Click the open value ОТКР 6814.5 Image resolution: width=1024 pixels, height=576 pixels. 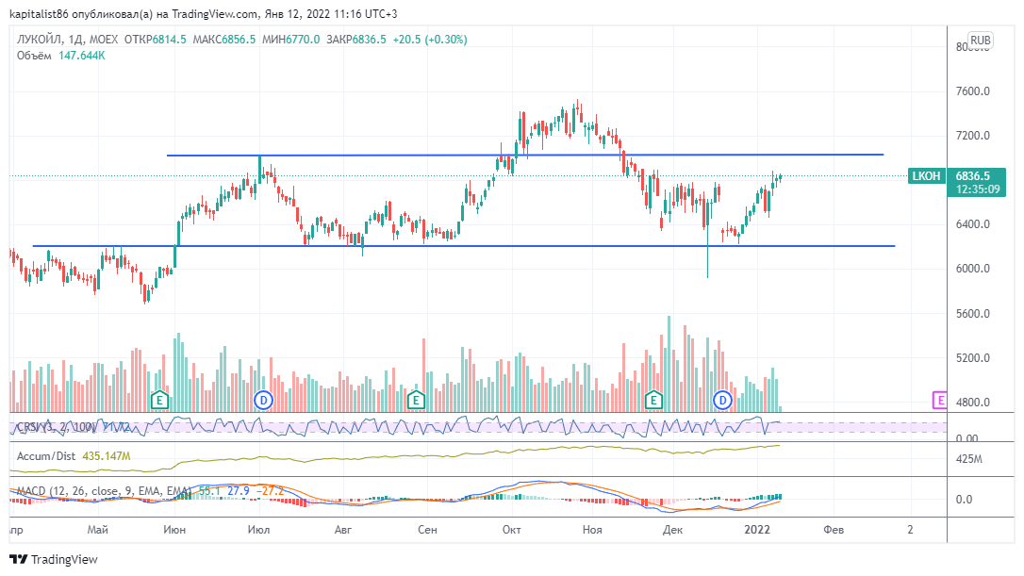click(x=155, y=40)
